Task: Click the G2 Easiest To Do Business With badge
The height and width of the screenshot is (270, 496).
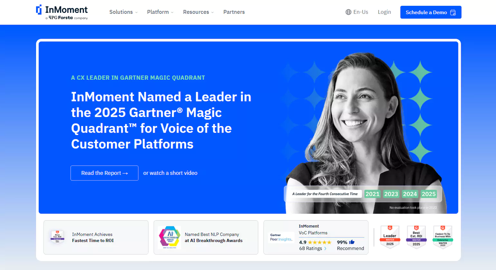Action: point(443,237)
